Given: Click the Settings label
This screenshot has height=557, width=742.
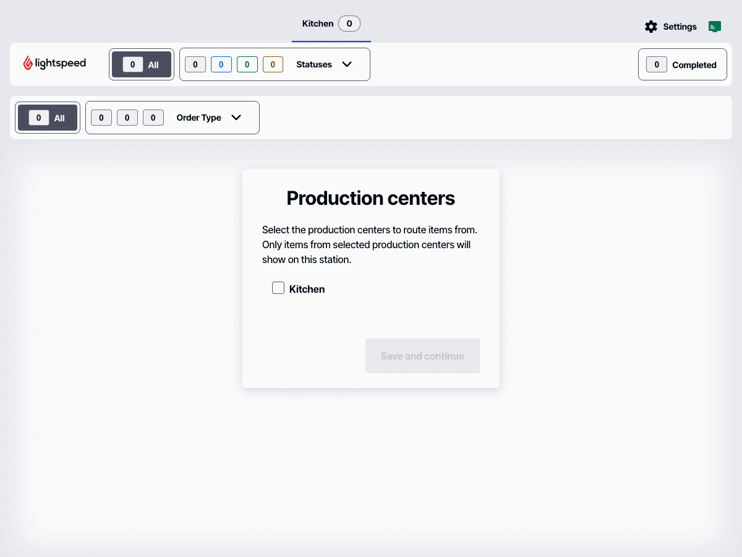Looking at the screenshot, I should tap(680, 27).
